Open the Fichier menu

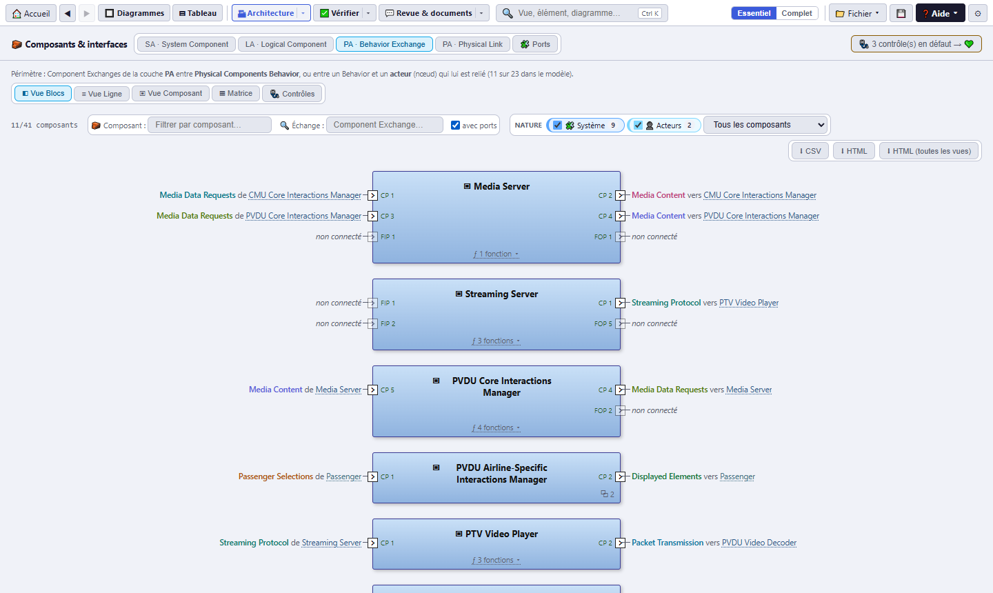click(858, 13)
